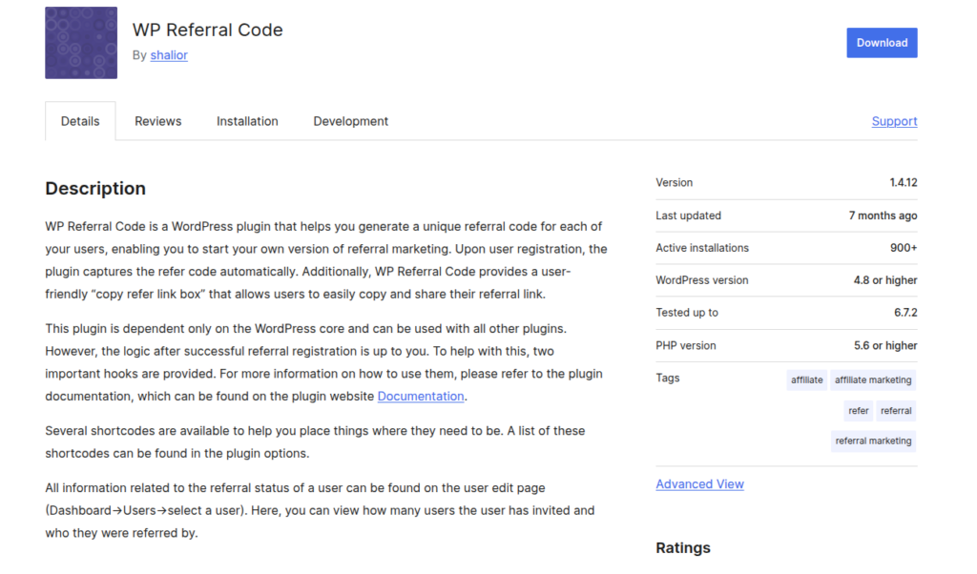Click the Download button
Image resolution: width=977 pixels, height=574 pixels.
click(882, 43)
